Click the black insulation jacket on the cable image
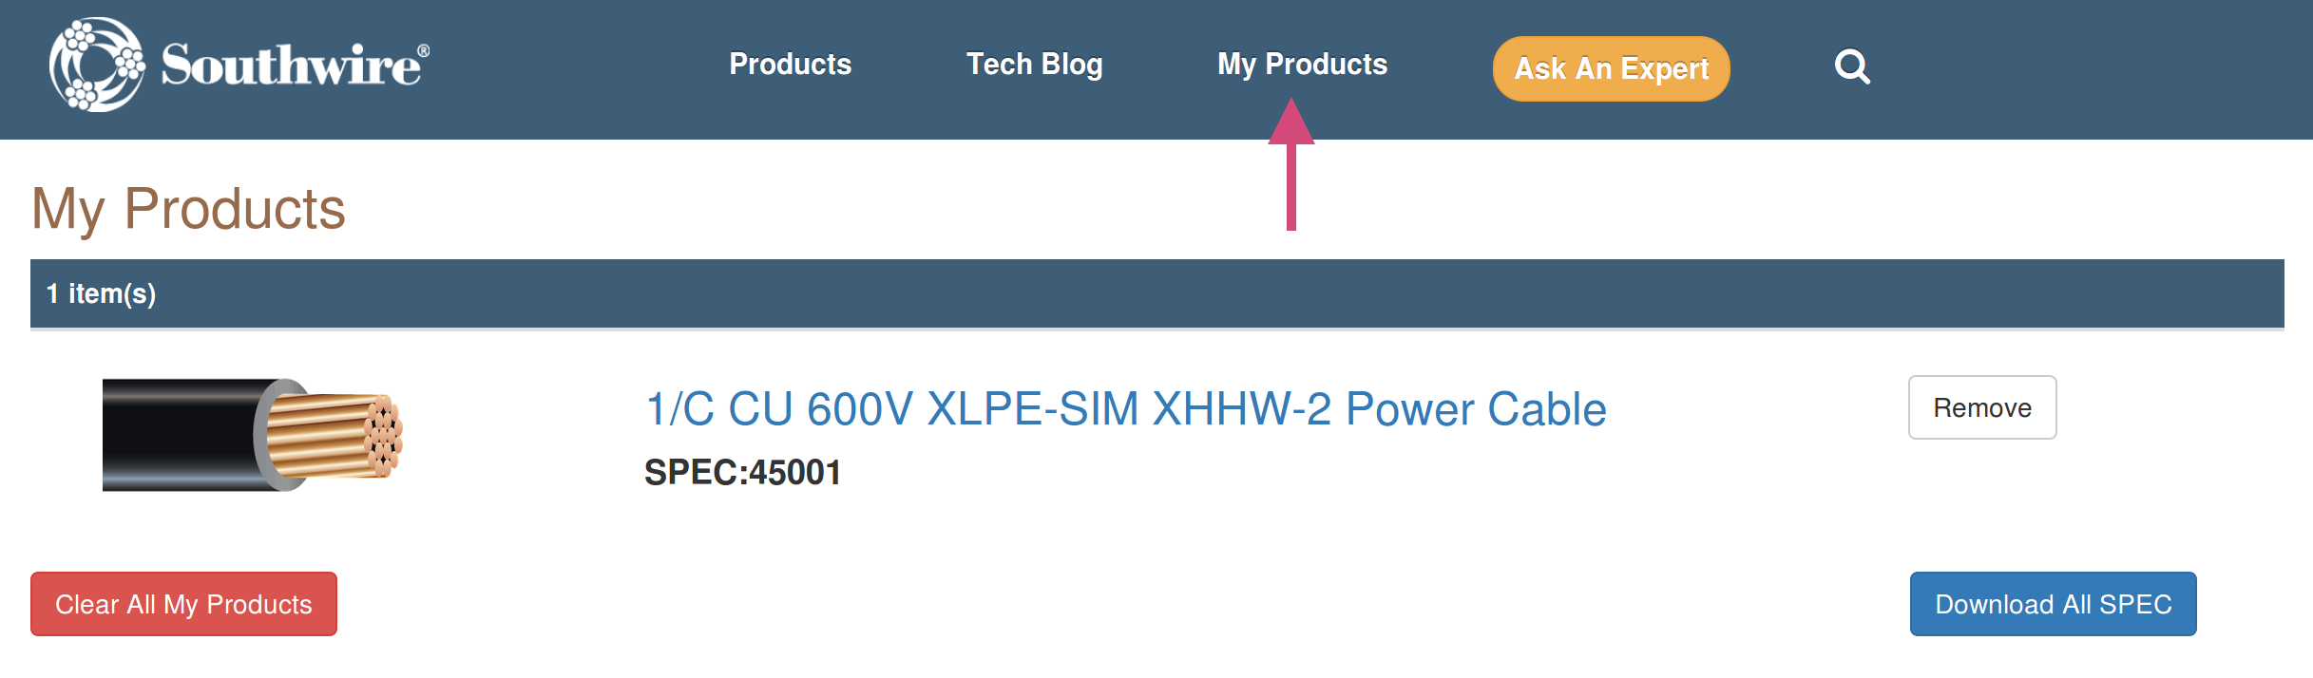Image resolution: width=2313 pixels, height=678 pixels. click(x=181, y=435)
